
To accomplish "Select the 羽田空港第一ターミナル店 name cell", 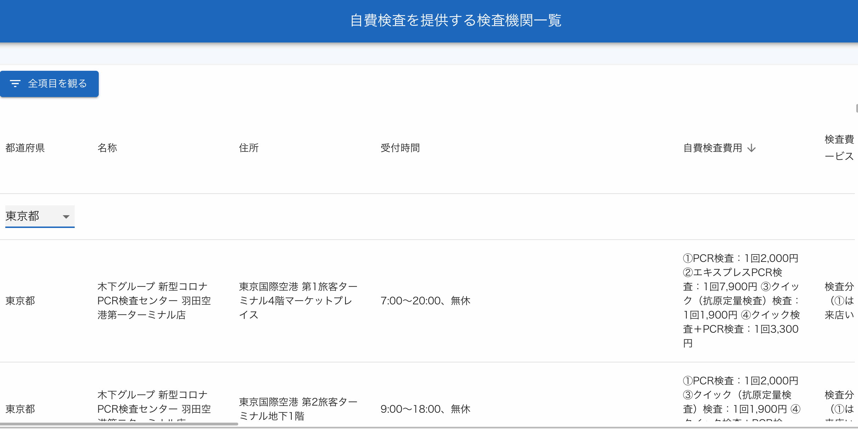I will tap(154, 301).
